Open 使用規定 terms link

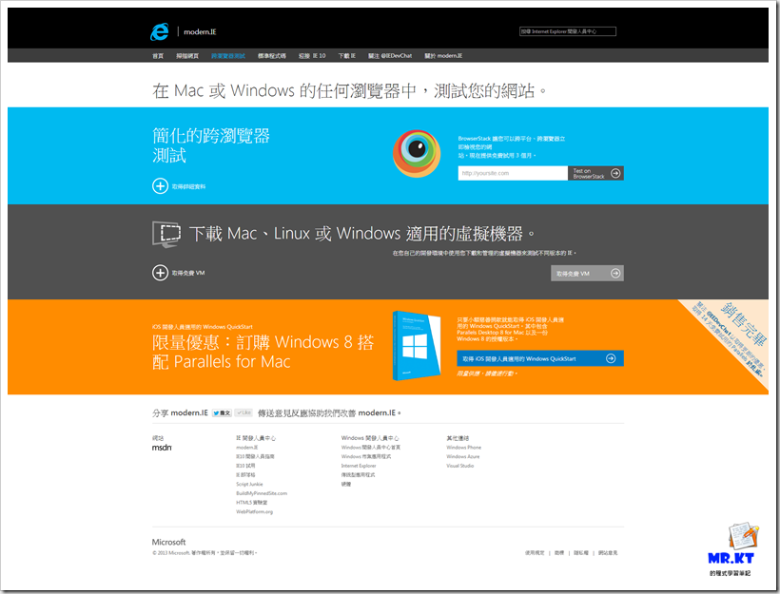coord(535,553)
